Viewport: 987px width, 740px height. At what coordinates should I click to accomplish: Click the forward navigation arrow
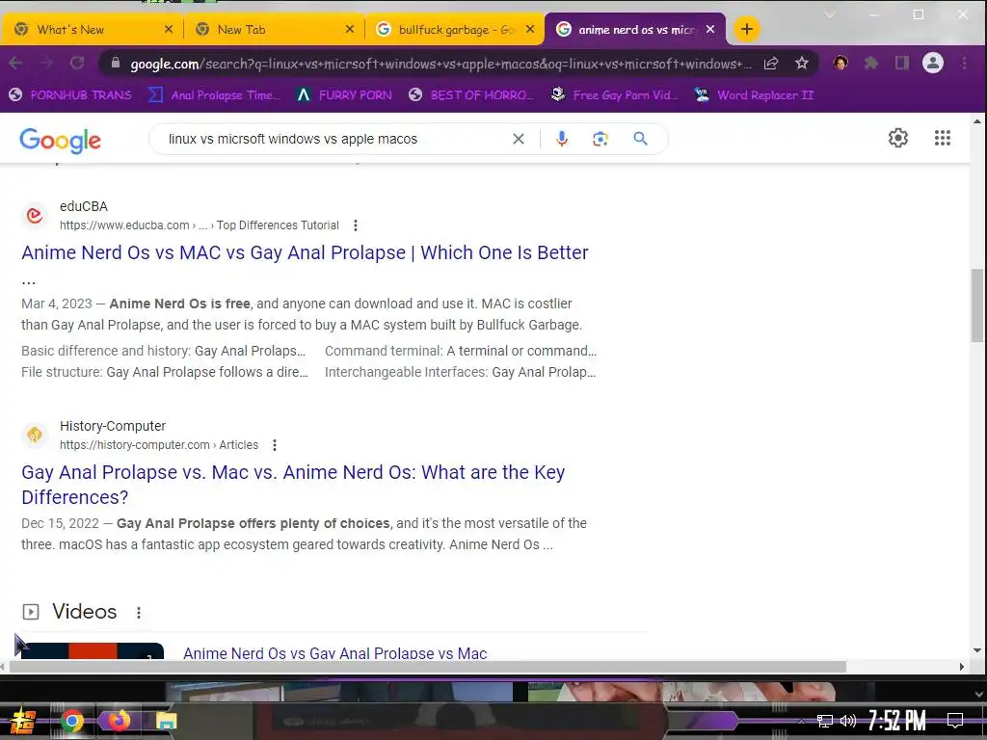pyautogui.click(x=46, y=63)
